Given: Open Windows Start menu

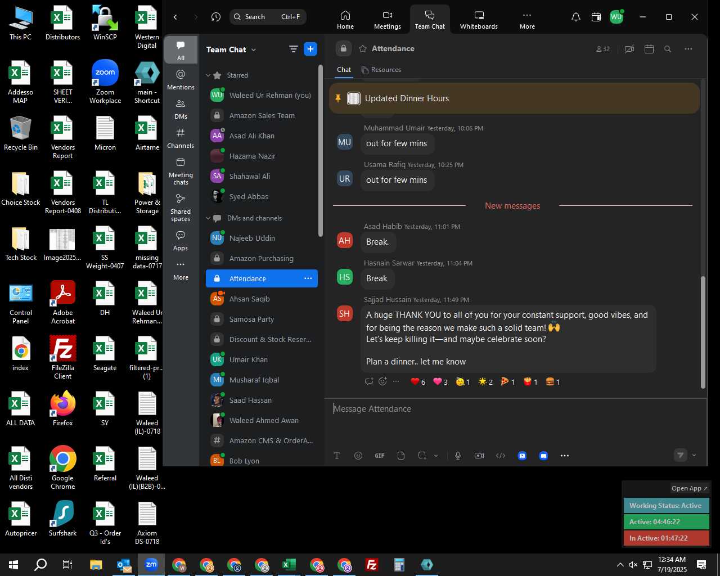Looking at the screenshot, I should click(13, 565).
